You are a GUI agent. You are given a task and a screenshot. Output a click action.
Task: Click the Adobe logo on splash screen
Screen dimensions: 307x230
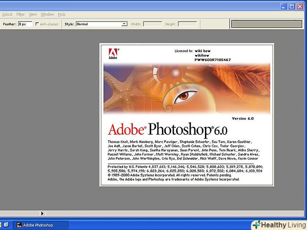[x=113, y=54]
